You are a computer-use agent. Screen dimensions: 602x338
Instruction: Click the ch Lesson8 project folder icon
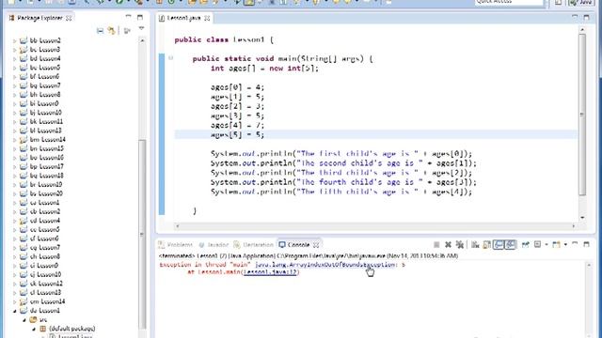tap(24, 256)
